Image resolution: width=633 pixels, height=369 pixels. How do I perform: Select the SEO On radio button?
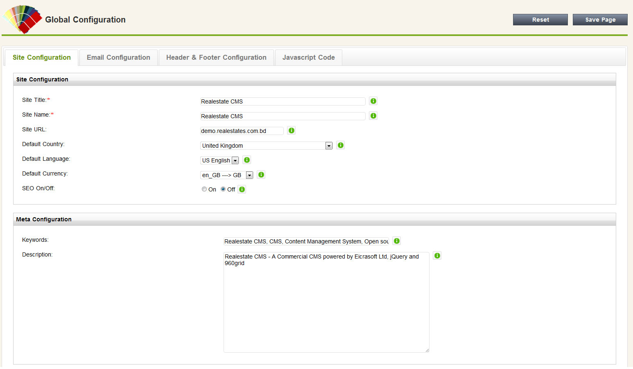tap(204, 189)
